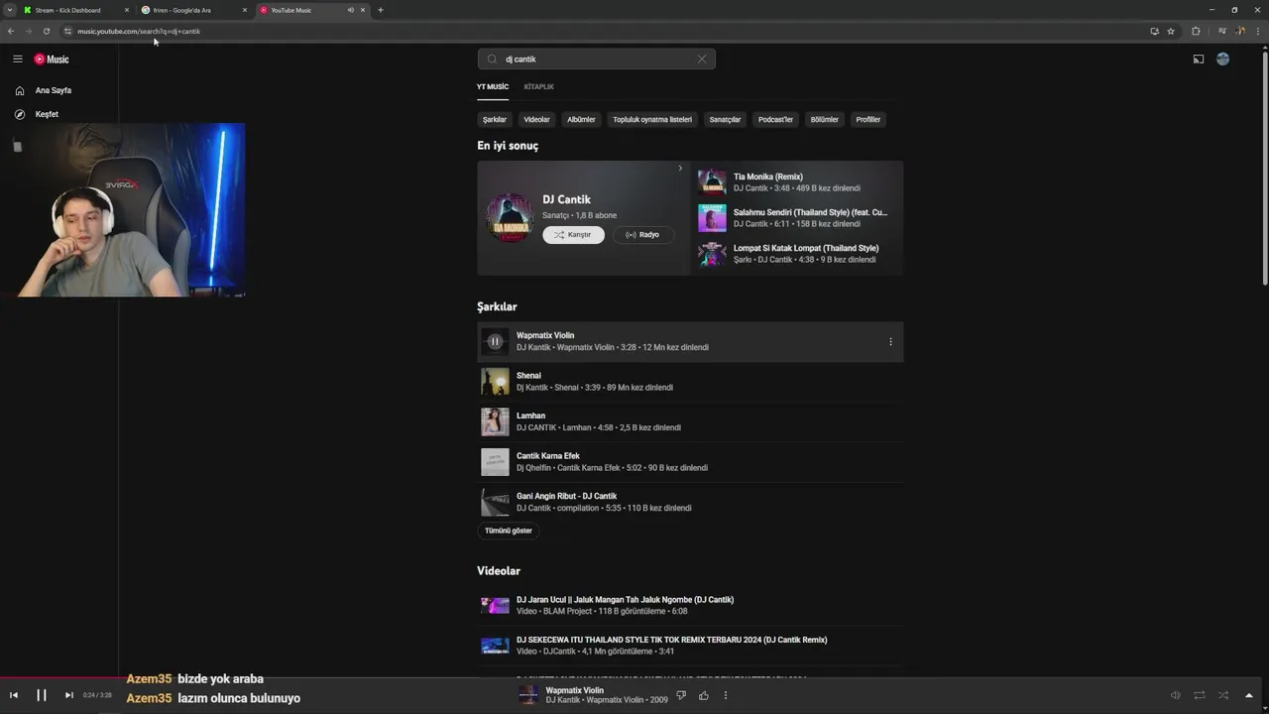Open the volume control in player bar
The image size is (1269, 714).
pyautogui.click(x=1176, y=695)
